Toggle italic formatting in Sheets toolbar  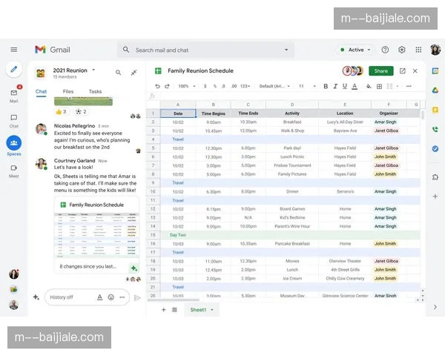coord(336,86)
